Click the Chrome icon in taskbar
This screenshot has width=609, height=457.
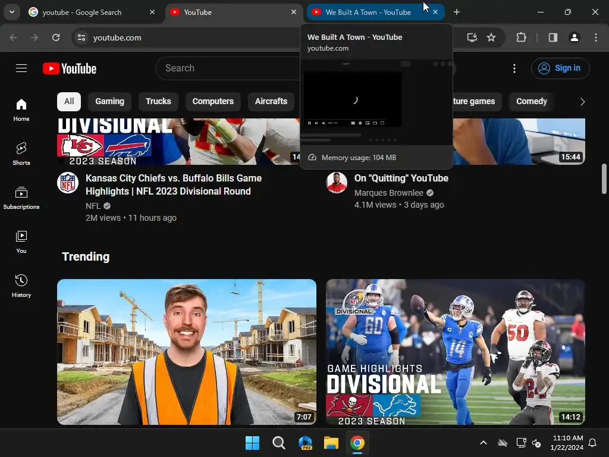(x=357, y=443)
